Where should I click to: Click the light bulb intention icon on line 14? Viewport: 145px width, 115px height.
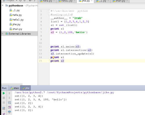coord(53,57)
